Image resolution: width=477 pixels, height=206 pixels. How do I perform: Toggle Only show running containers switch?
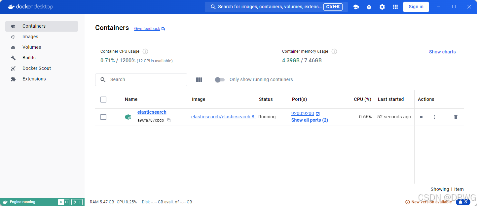[220, 80]
